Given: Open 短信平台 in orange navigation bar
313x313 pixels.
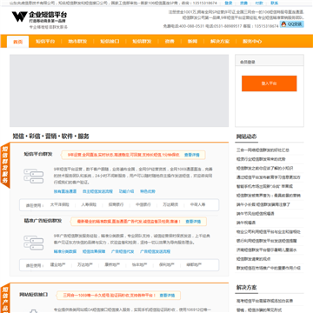Looking at the screenshot, I should pos(45,41).
